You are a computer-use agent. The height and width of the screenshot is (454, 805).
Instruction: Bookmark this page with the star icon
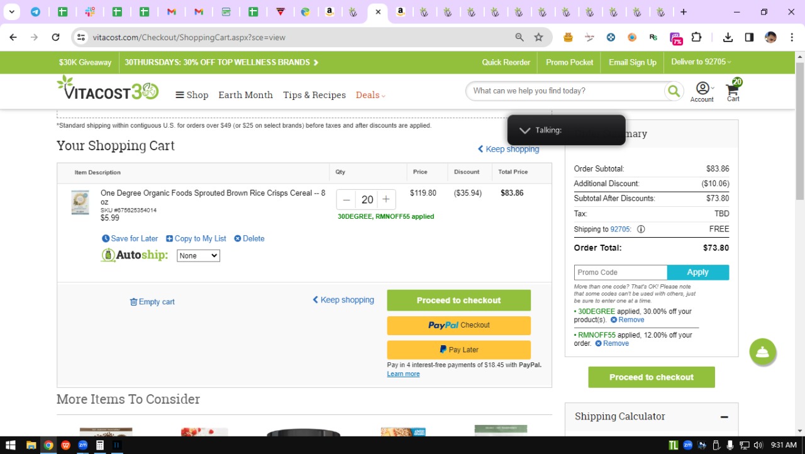(538, 37)
